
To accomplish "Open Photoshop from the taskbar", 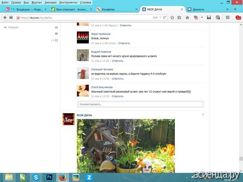I will pyautogui.click(x=49, y=178).
